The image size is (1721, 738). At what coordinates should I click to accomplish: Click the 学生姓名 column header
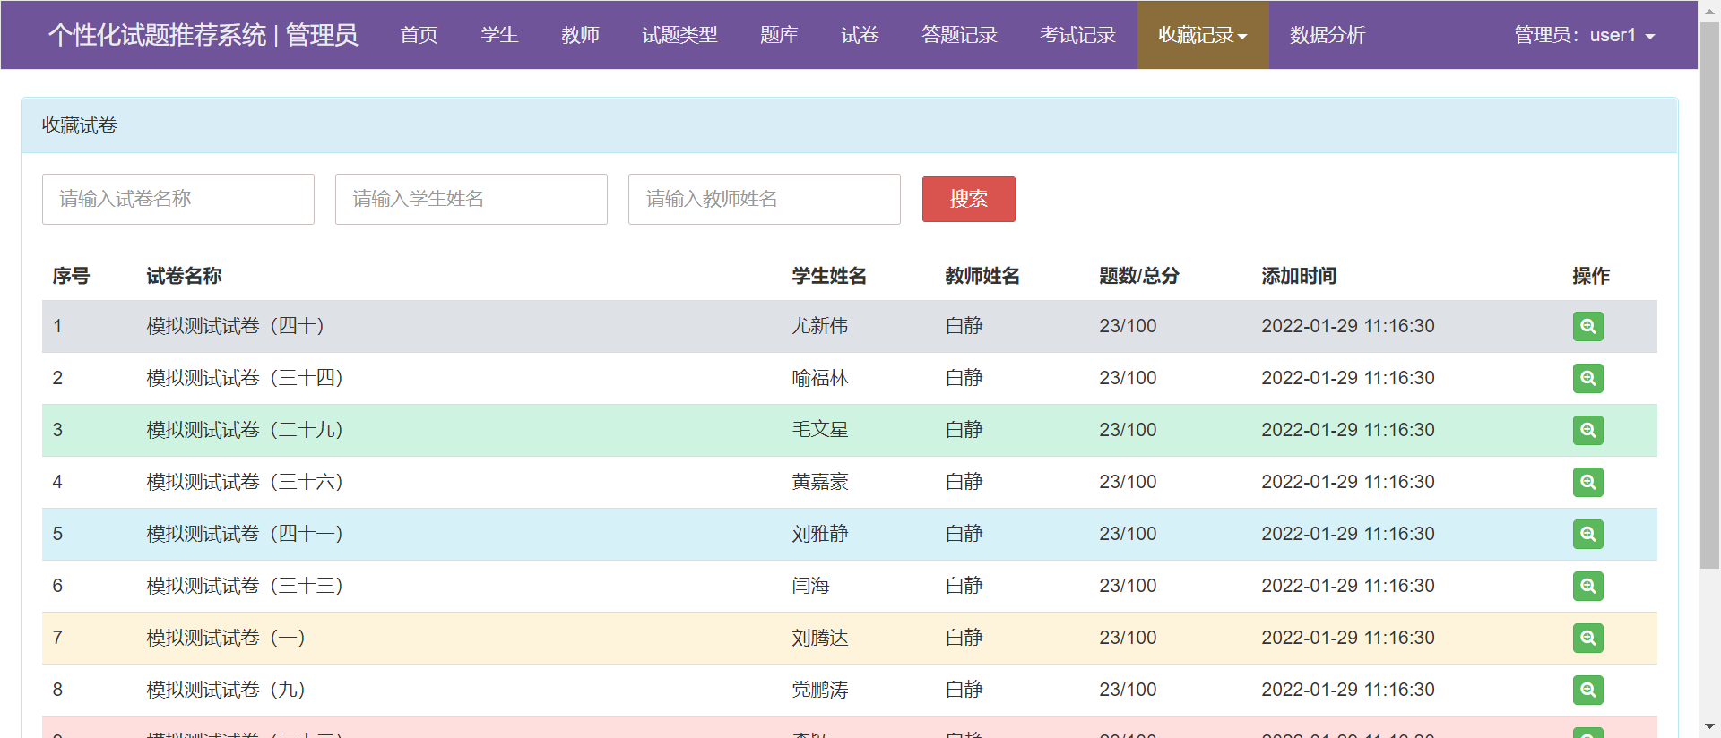[829, 276]
